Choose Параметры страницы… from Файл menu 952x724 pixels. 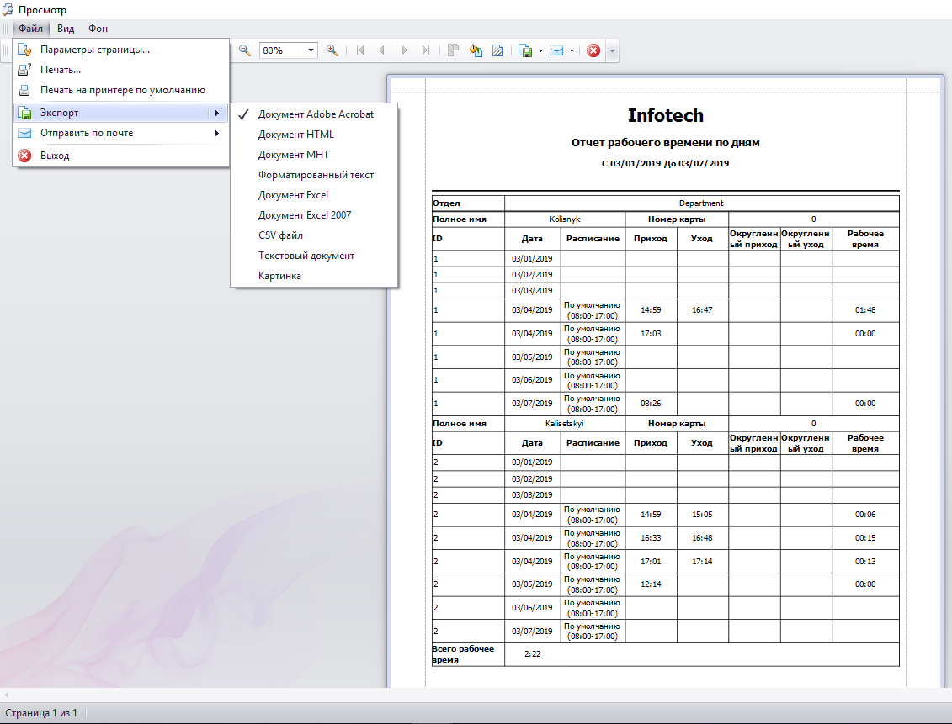click(x=95, y=50)
